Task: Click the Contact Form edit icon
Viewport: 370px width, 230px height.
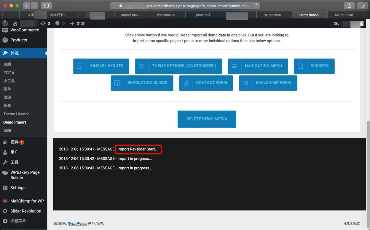Action: (186, 83)
